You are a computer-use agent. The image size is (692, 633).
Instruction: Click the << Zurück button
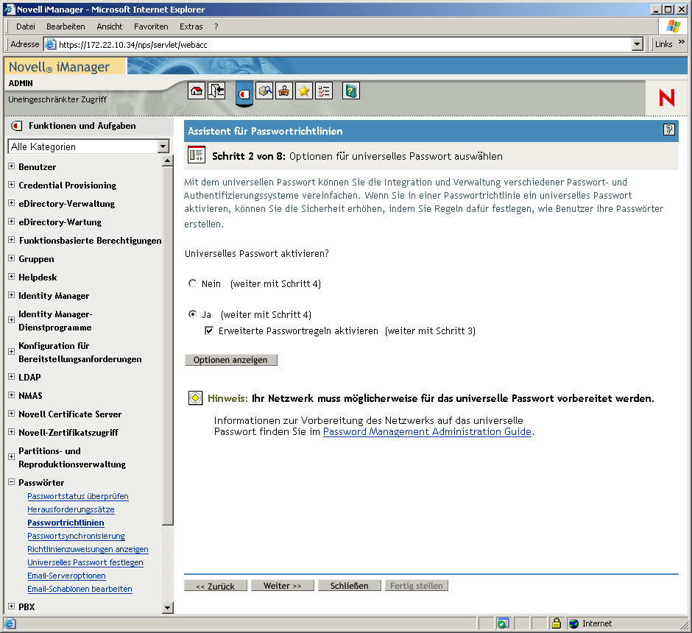[216, 586]
